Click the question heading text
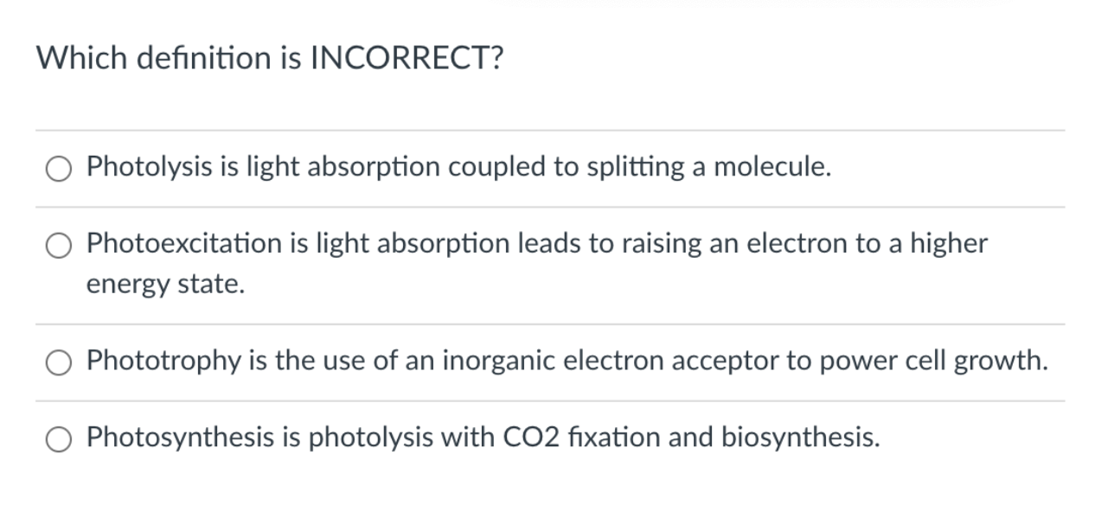The image size is (1095, 512). 269,58
